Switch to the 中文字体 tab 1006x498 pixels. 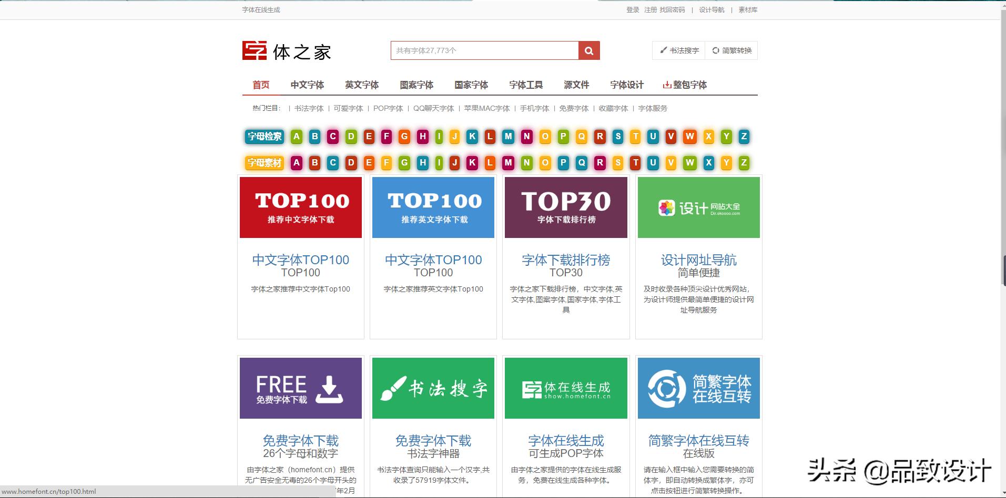click(307, 85)
